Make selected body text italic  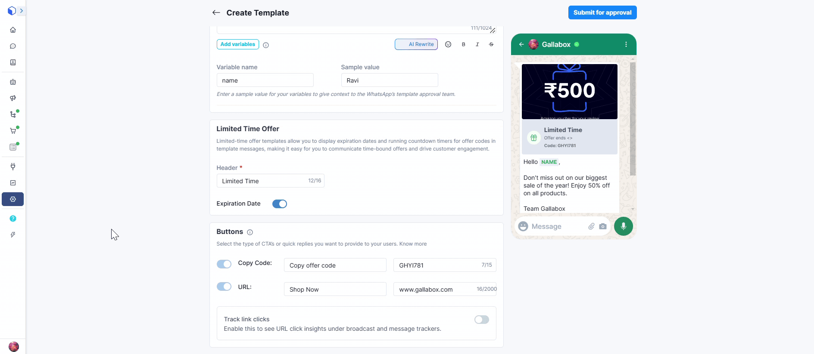[477, 44]
